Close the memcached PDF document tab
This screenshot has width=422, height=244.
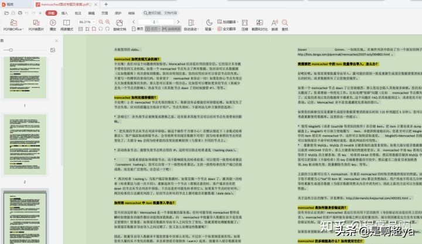click(96, 4)
